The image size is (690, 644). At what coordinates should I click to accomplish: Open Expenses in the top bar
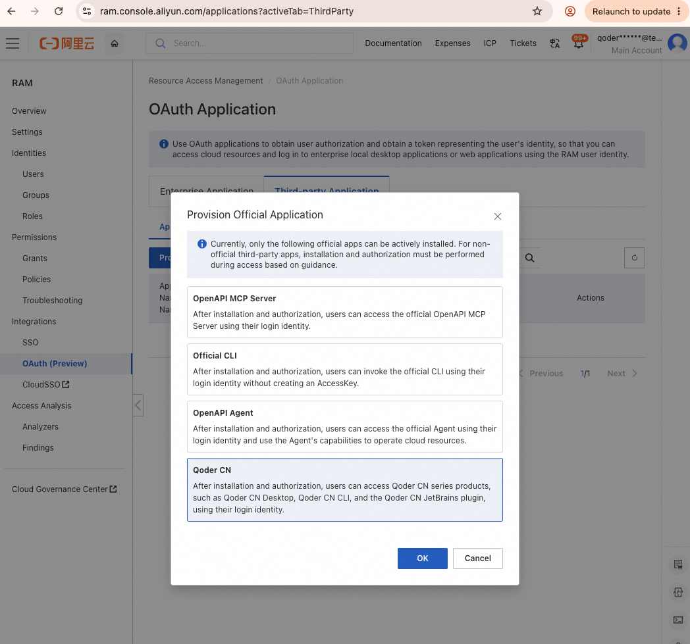pyautogui.click(x=452, y=43)
